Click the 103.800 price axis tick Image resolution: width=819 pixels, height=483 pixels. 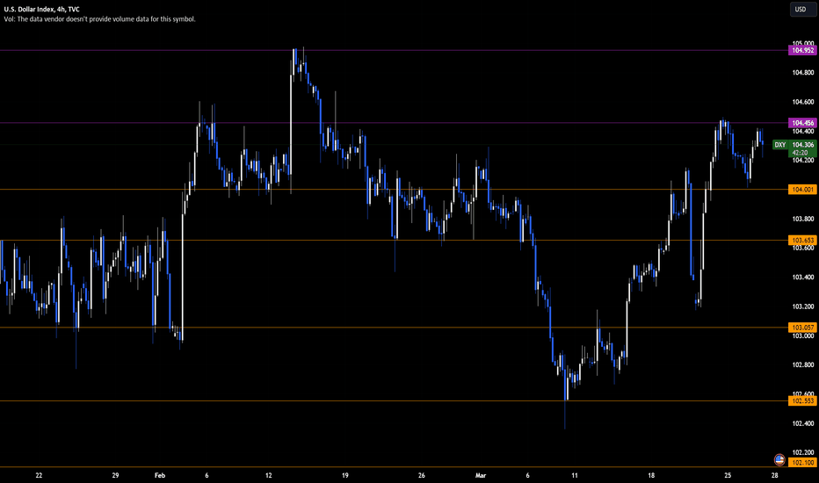pos(803,219)
